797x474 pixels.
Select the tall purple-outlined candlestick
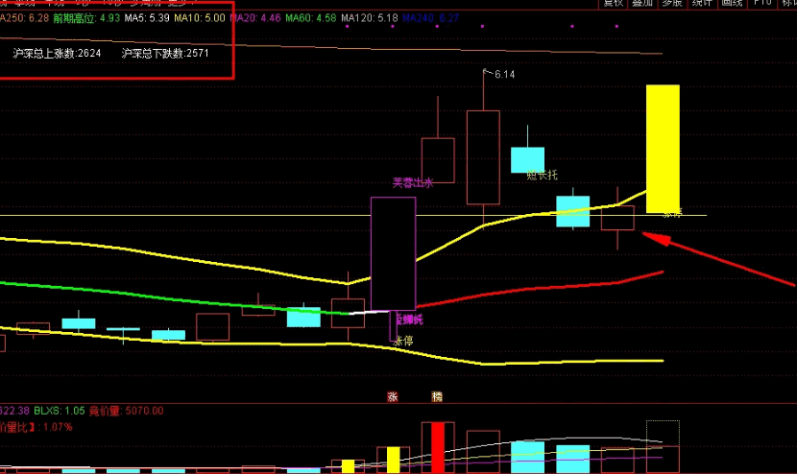pyautogui.click(x=394, y=253)
